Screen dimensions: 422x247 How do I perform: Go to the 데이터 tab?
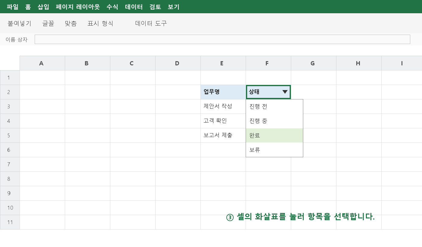point(134,7)
